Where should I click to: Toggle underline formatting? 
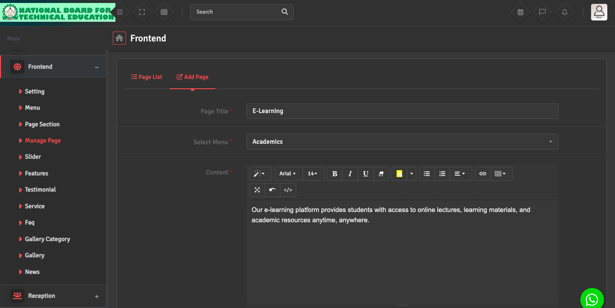point(365,174)
